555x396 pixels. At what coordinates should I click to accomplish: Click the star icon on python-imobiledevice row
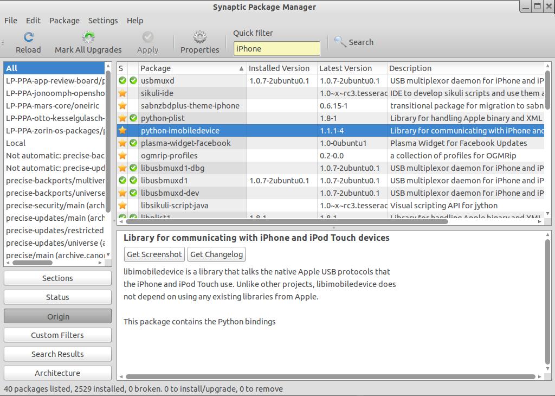pyautogui.click(x=122, y=131)
